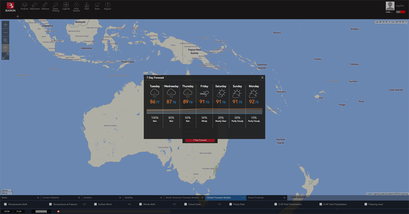
Task: Click the Baron logo
Action: (x=10, y=7)
